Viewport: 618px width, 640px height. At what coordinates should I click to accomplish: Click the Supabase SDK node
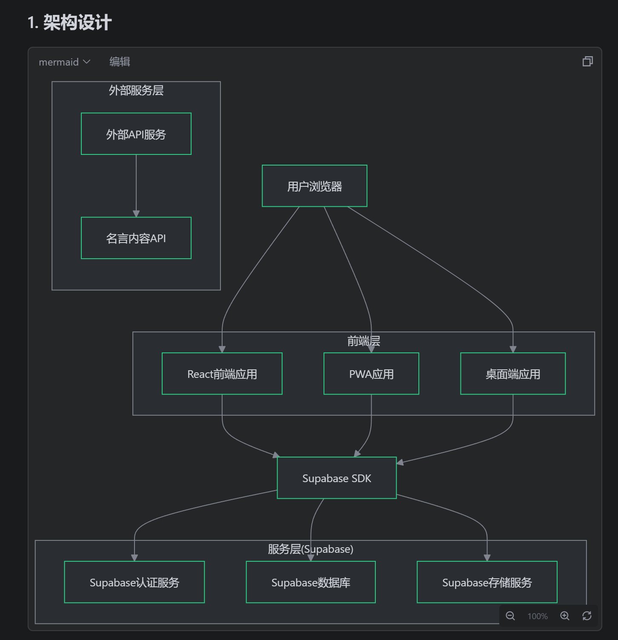[x=337, y=478]
